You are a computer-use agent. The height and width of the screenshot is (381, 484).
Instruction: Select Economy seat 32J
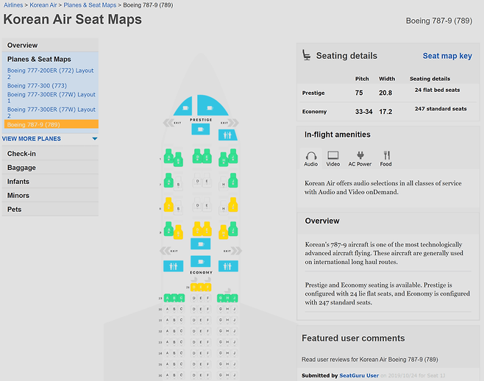click(x=235, y=331)
